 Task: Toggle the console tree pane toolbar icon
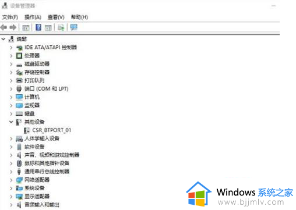[x=26, y=27]
